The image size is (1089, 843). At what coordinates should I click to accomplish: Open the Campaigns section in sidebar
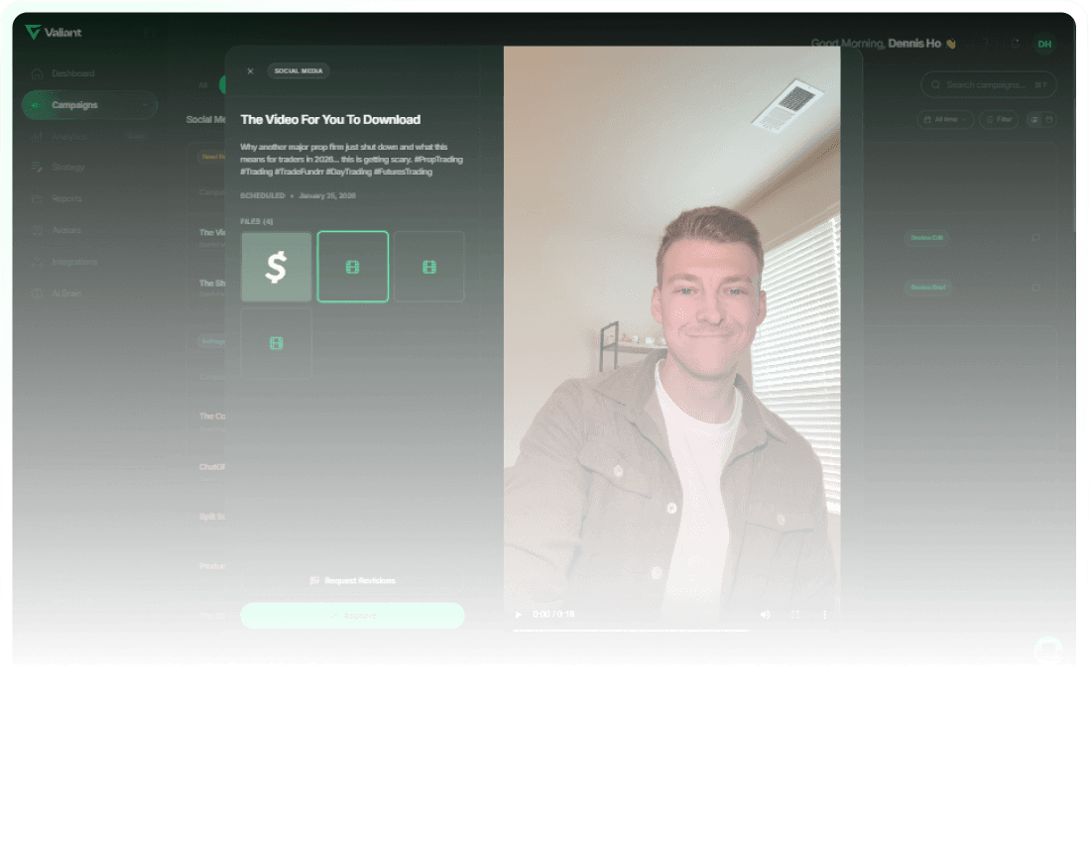89,105
